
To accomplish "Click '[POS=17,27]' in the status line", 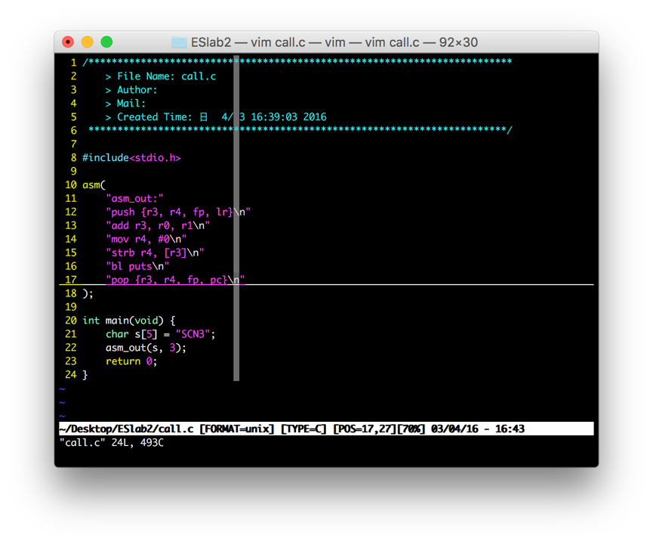I will [365, 429].
